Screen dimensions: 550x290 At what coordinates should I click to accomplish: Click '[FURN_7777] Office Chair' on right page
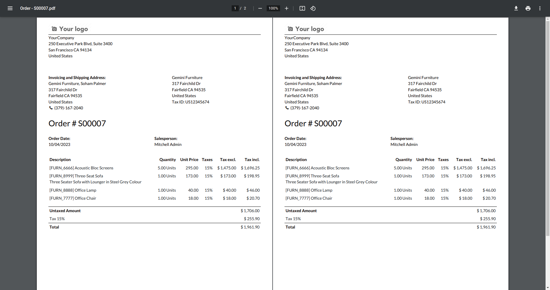tap(309, 198)
